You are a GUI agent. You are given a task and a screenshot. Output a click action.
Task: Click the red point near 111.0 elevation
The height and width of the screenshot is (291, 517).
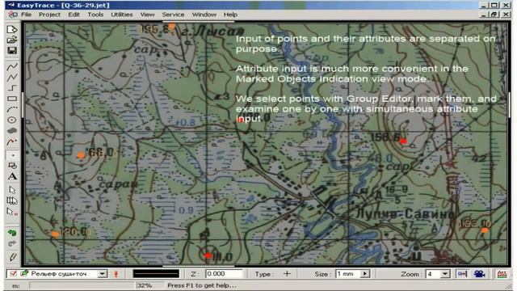208,255
